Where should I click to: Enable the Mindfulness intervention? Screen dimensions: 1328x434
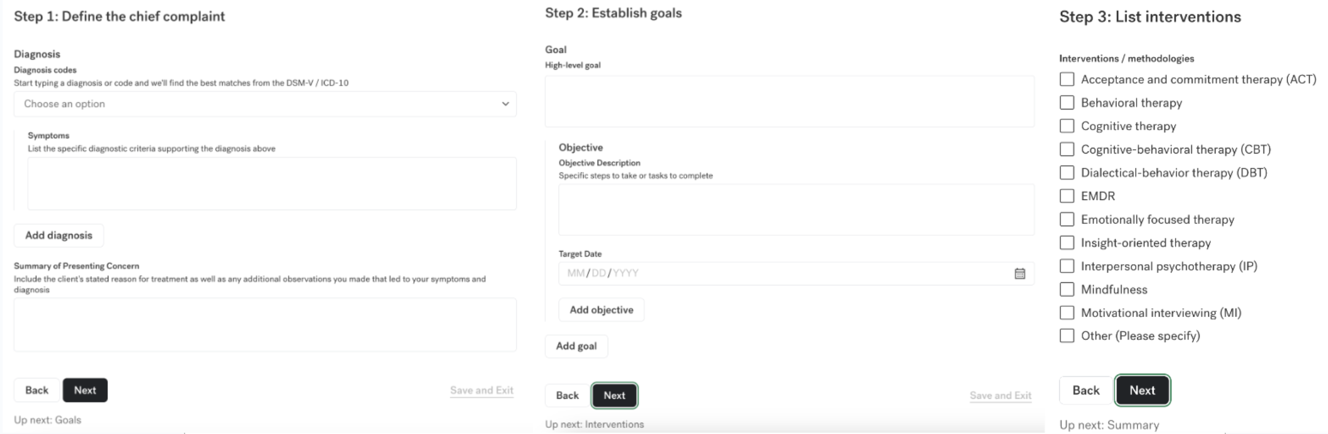[x=1067, y=289]
